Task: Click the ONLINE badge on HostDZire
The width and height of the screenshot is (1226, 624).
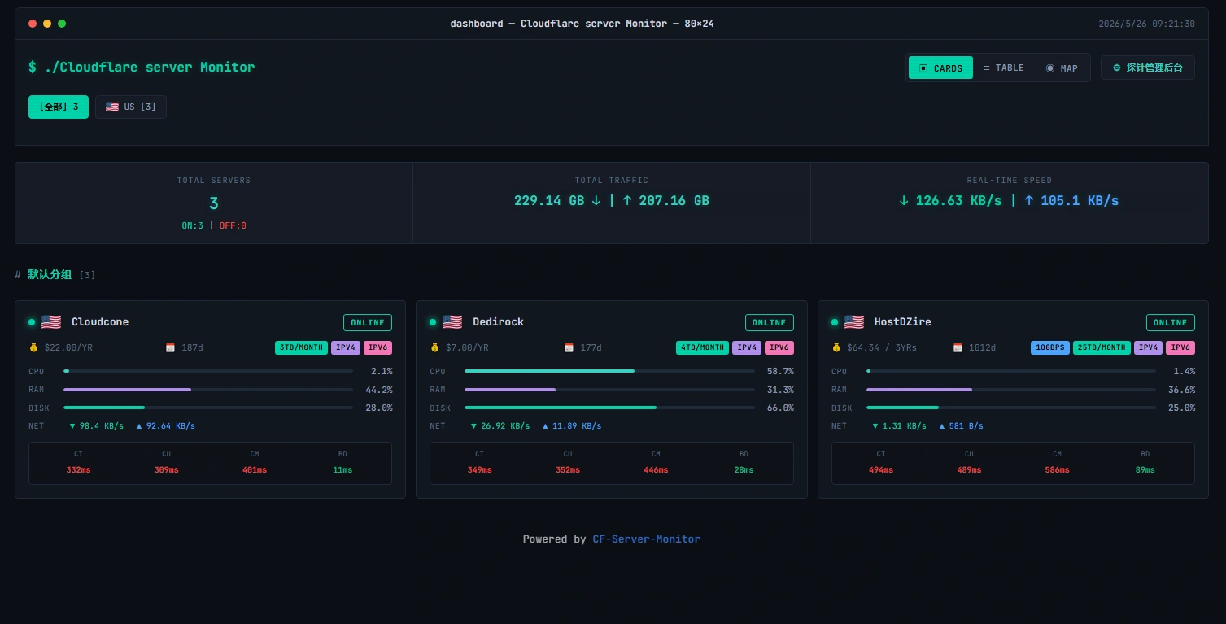Action: [x=1171, y=323]
